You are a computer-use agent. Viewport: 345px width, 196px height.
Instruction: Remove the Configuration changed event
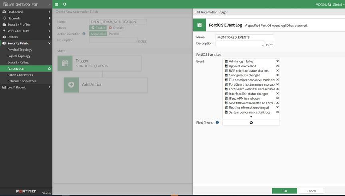(x=277, y=75)
